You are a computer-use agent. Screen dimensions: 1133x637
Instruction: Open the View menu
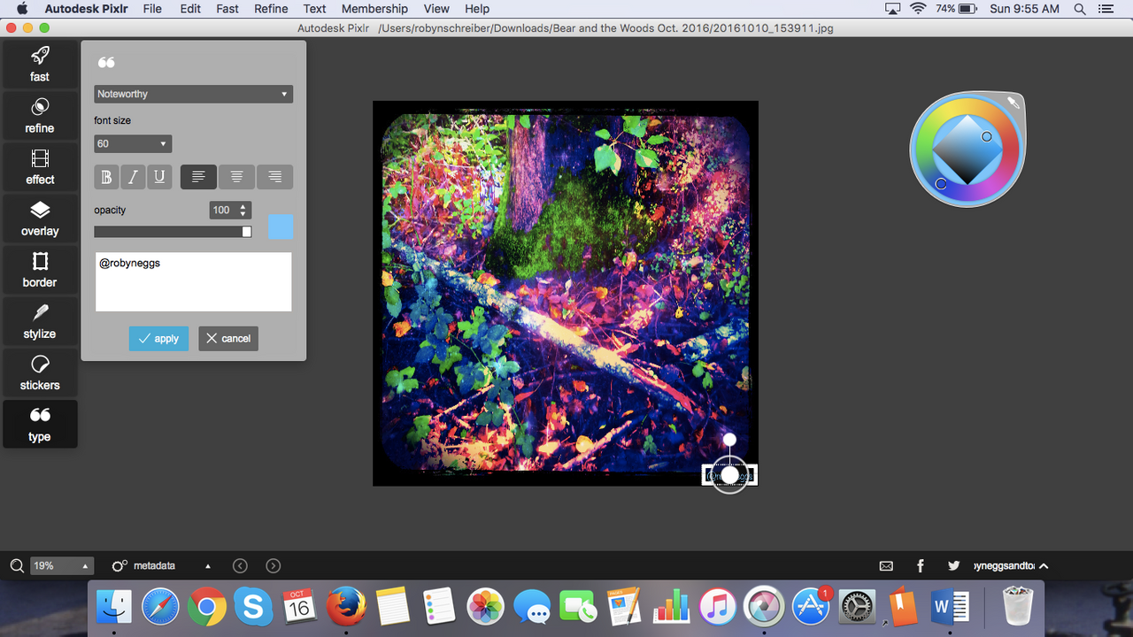[x=436, y=9]
